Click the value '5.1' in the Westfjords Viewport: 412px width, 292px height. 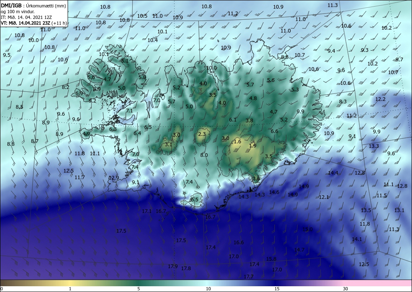click(125, 61)
